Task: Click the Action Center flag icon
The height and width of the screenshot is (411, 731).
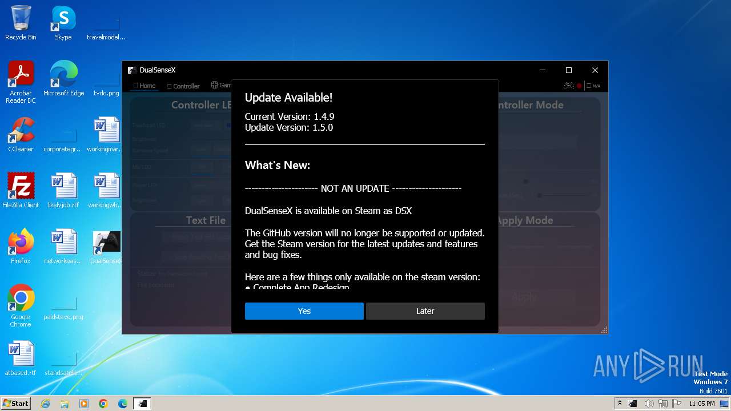Action: point(676,404)
